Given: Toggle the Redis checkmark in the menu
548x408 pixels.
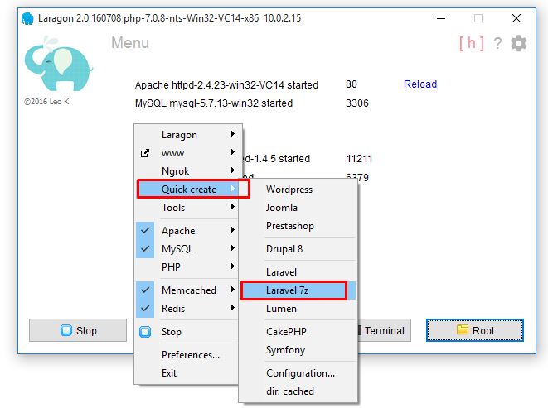Looking at the screenshot, I should pyautogui.click(x=145, y=309).
